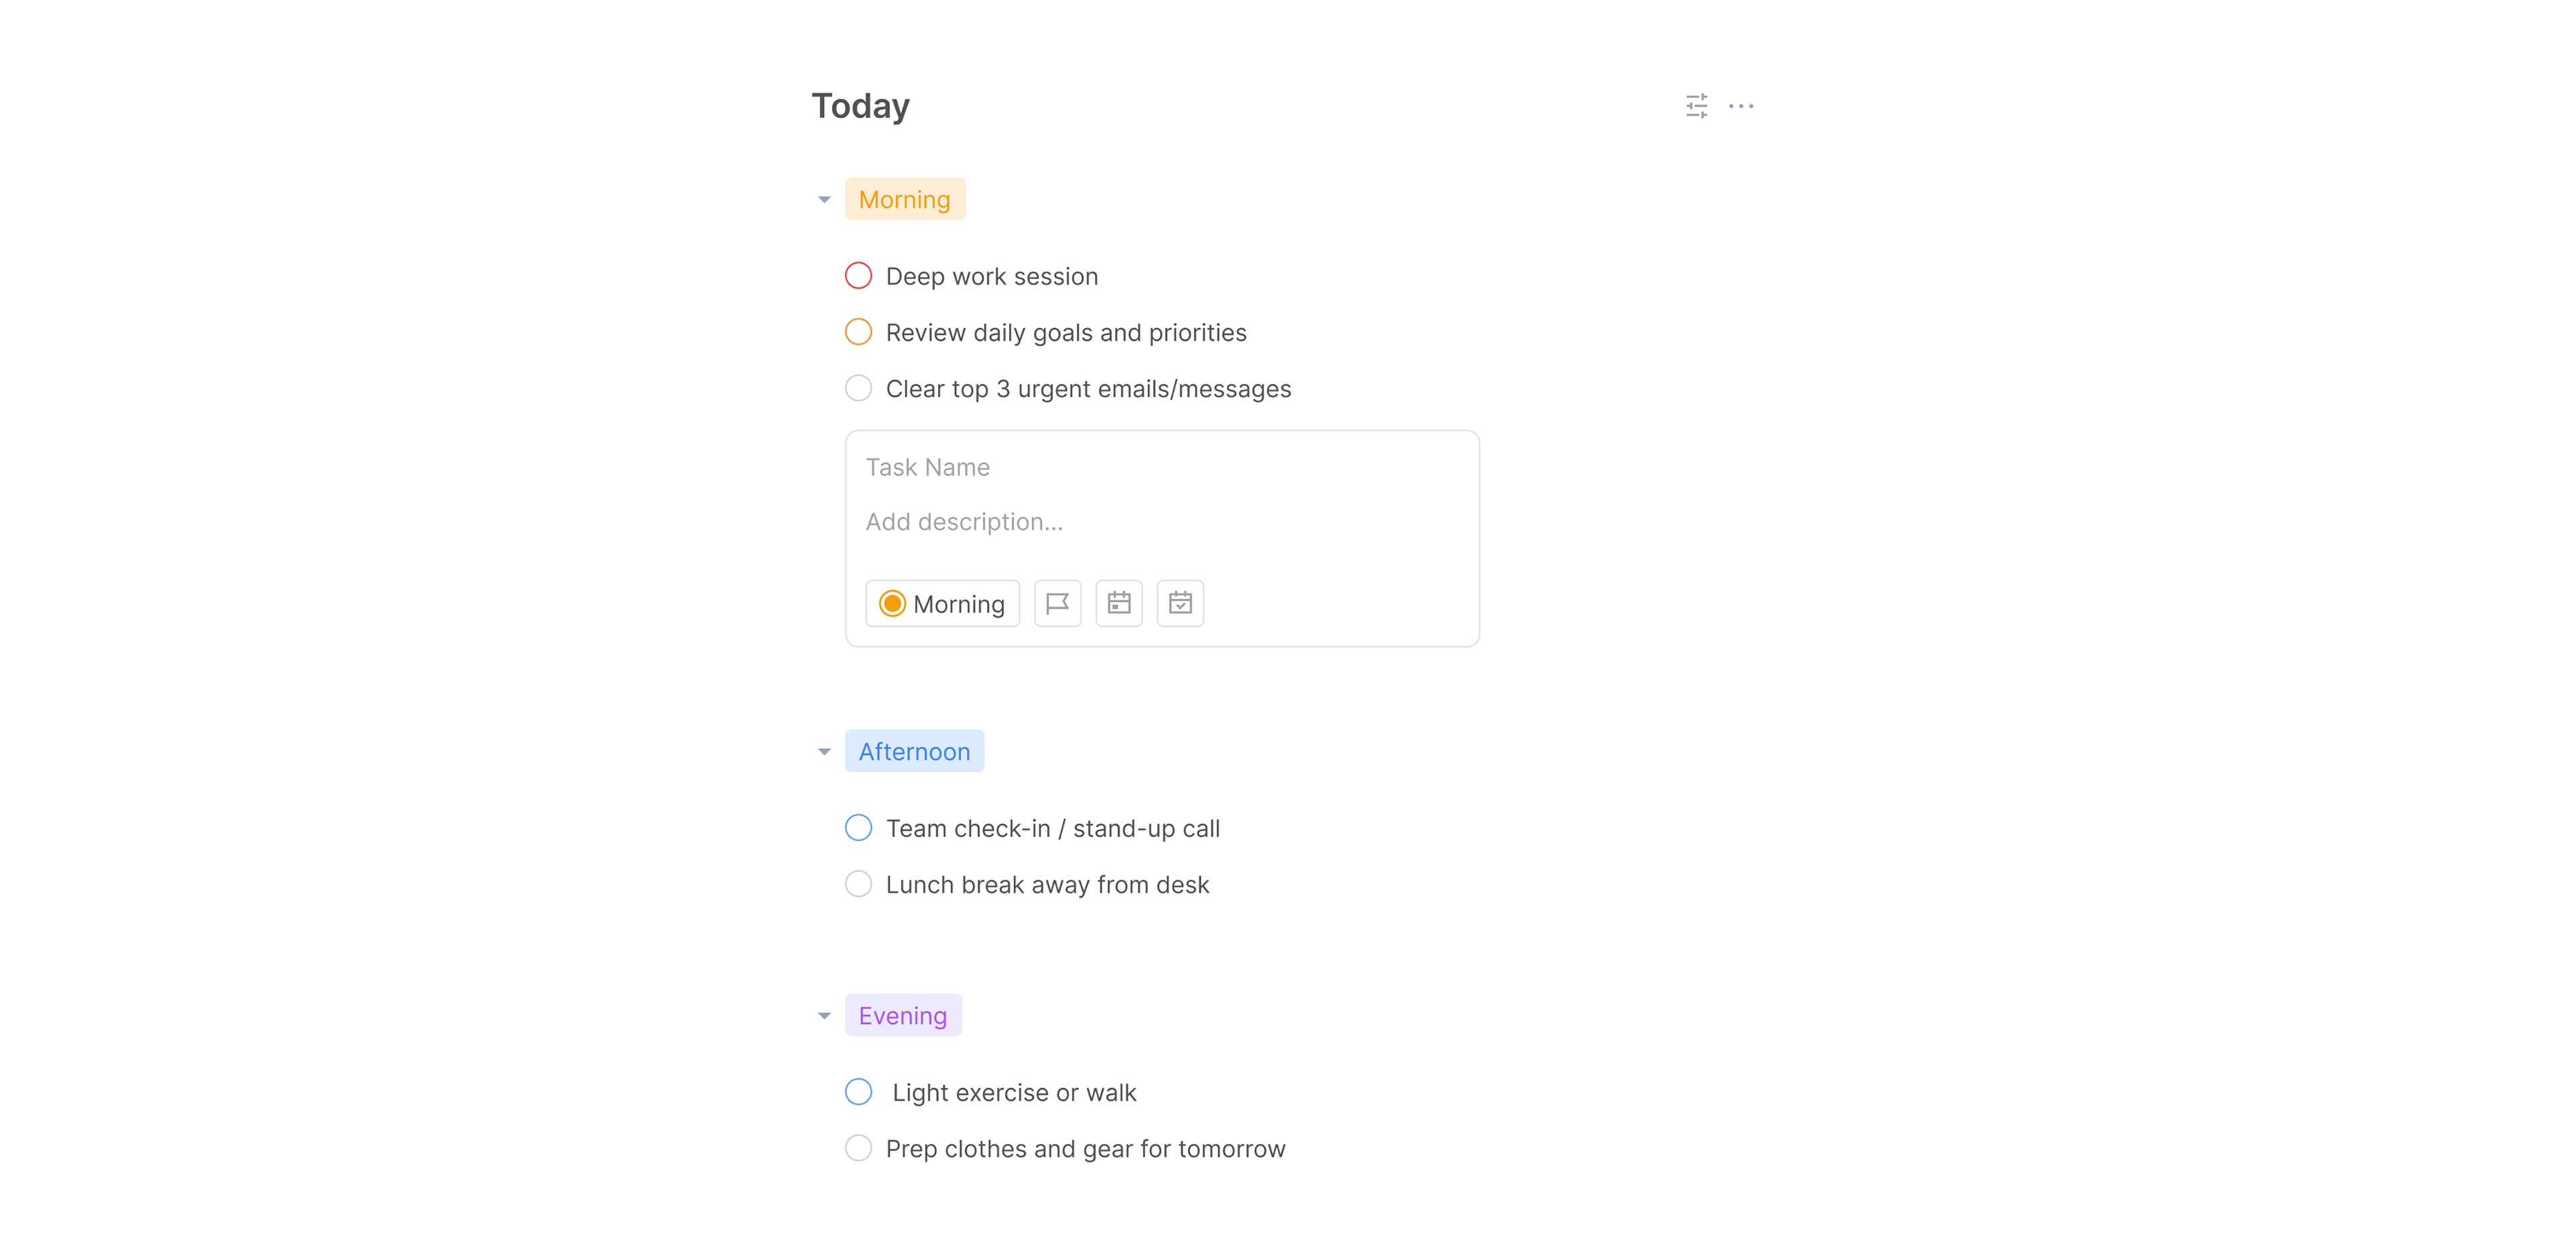Open the three-dot more options menu

coord(1740,106)
